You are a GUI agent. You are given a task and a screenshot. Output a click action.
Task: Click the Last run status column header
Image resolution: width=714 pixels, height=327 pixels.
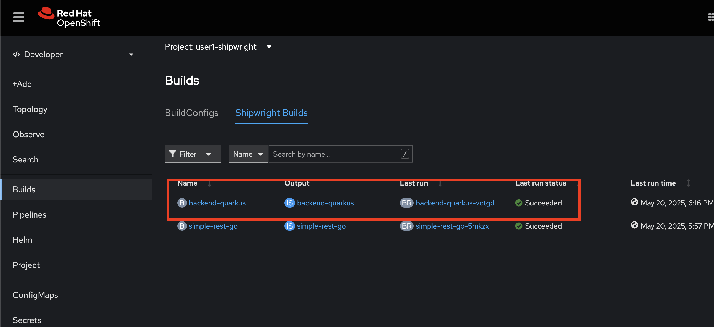(541, 183)
